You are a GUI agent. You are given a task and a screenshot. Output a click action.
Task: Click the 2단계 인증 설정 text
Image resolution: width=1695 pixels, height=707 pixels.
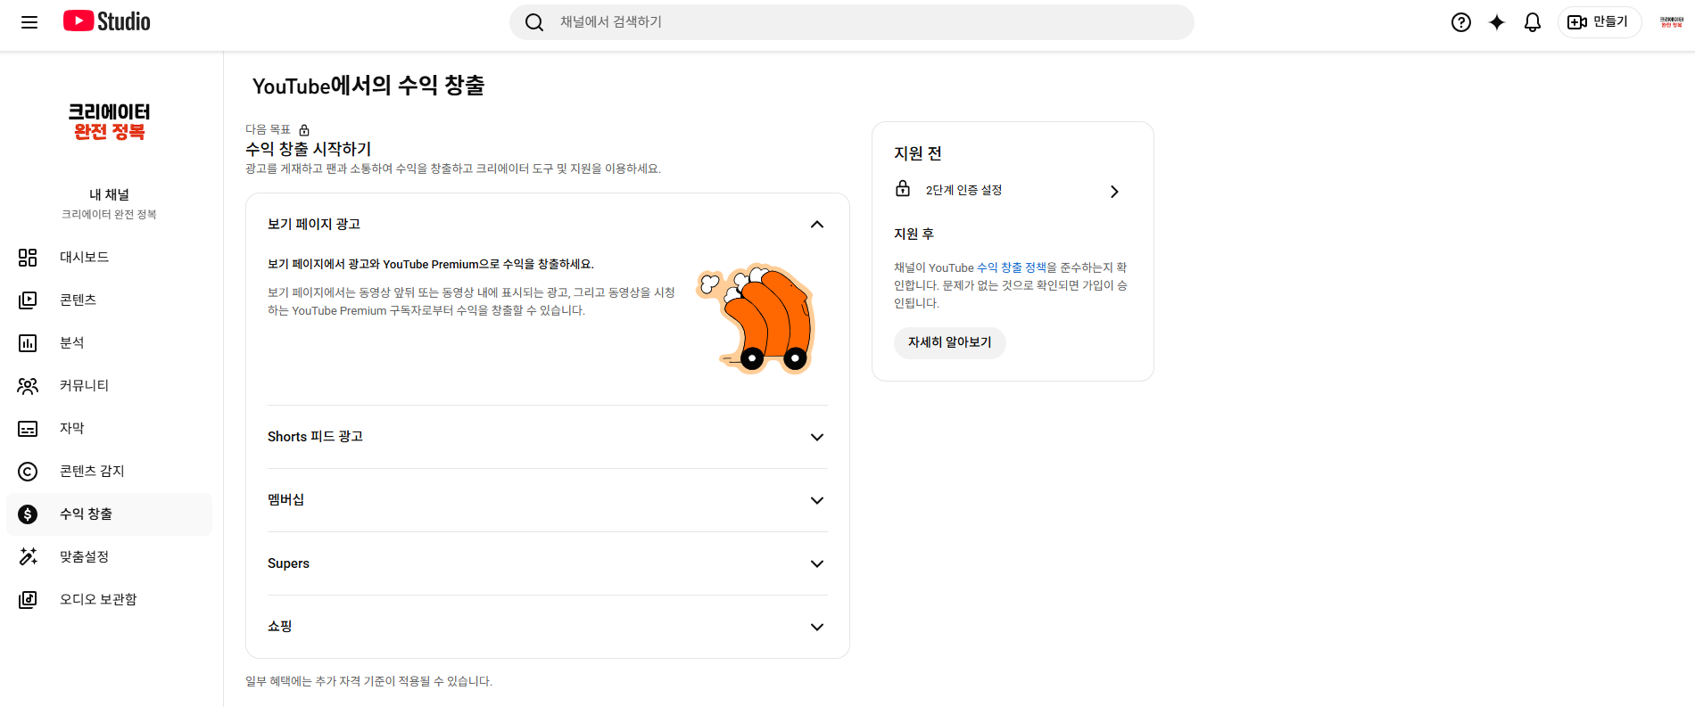coord(963,191)
